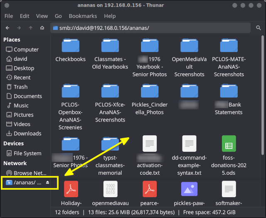Select Trash in the Places sidebar
266x218 pixels.
(20, 87)
